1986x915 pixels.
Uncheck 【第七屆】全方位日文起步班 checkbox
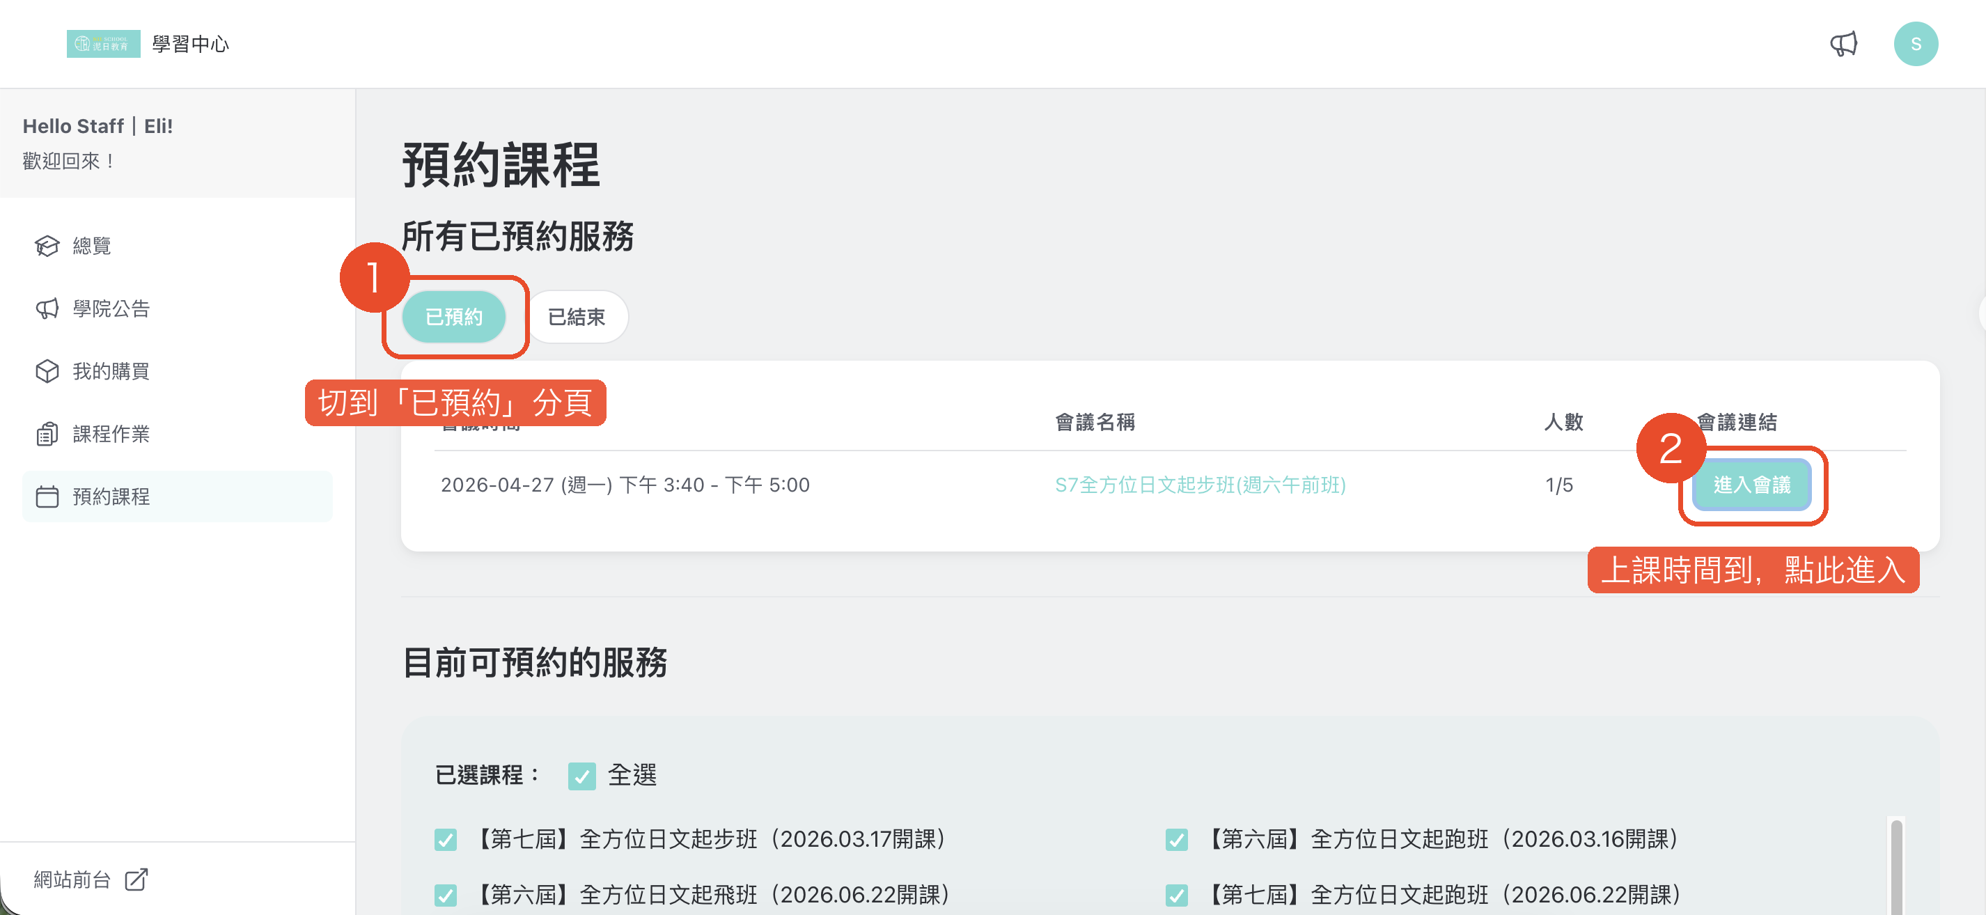[x=446, y=838]
